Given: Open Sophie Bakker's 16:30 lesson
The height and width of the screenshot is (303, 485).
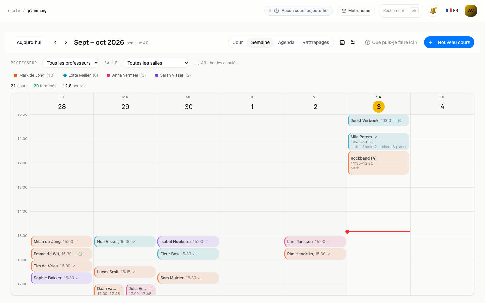Looking at the screenshot, I should 61,278.
